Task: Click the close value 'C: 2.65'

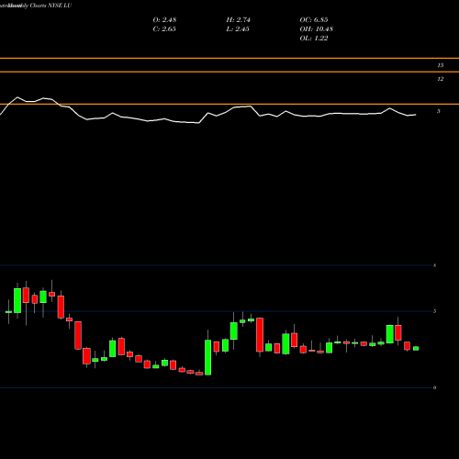Action: [164, 28]
